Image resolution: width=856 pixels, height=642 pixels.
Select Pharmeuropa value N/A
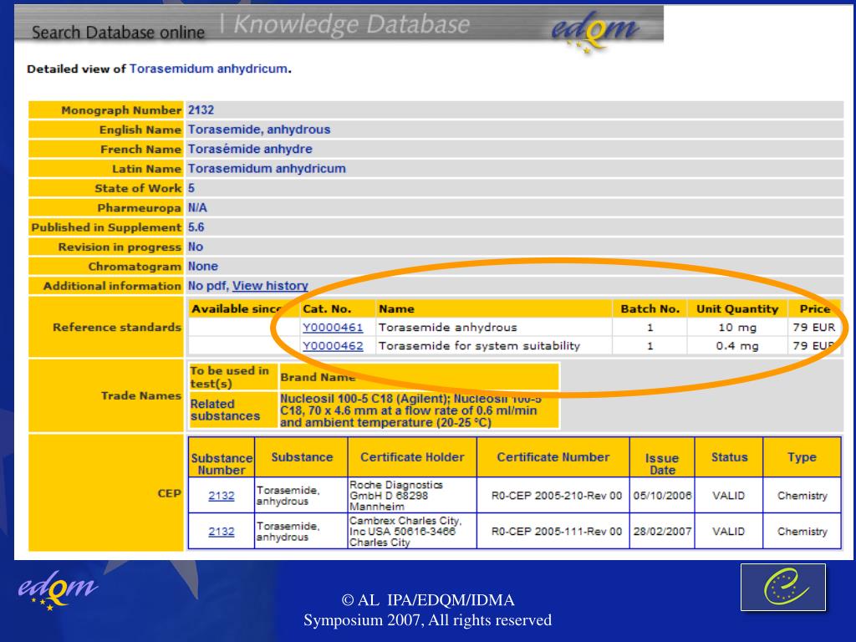pos(197,208)
